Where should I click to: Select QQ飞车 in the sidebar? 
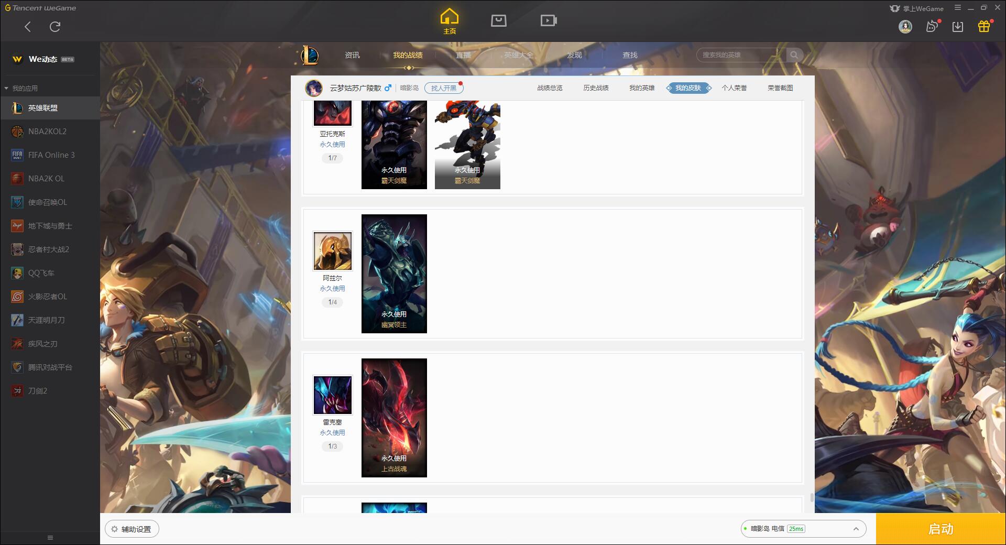(50, 273)
